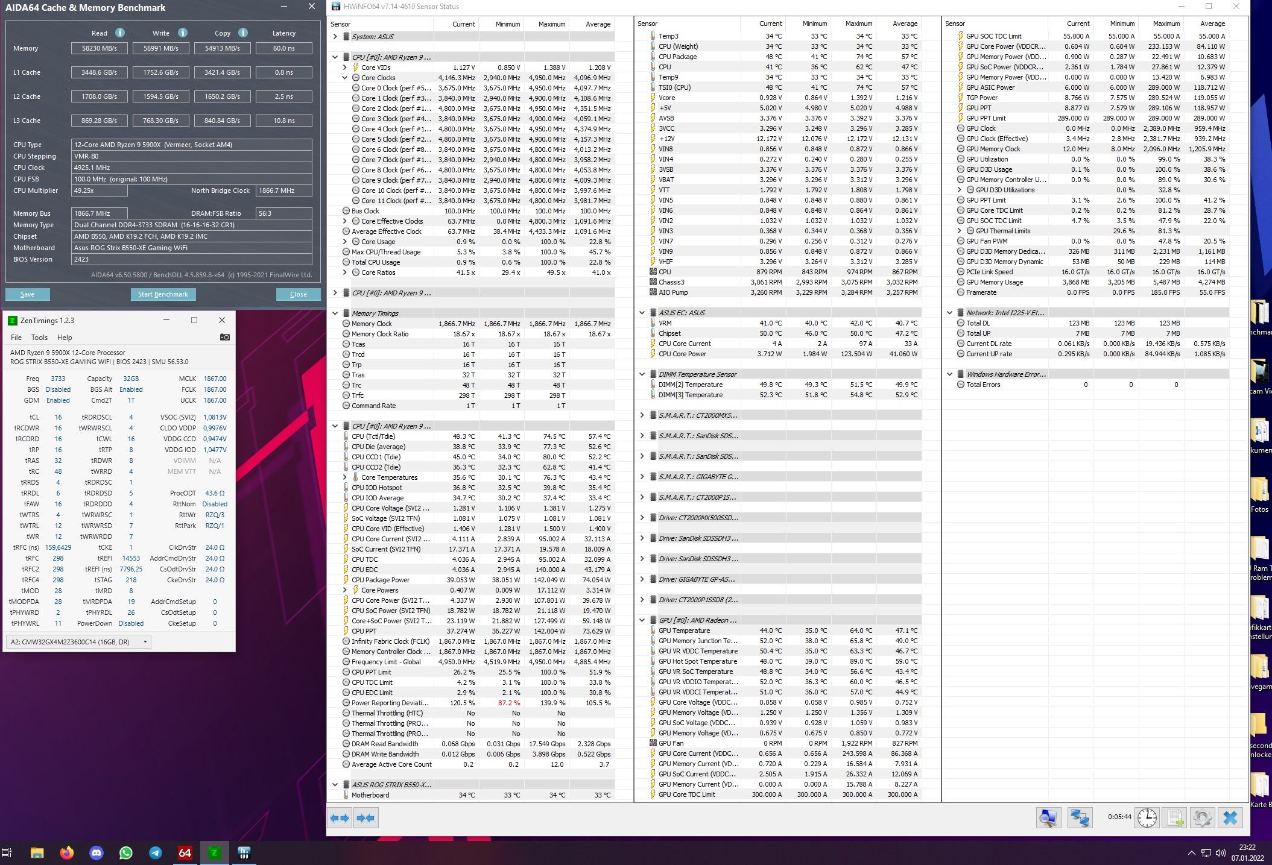Click the CPU Multiplier 49.25x field

[100, 190]
